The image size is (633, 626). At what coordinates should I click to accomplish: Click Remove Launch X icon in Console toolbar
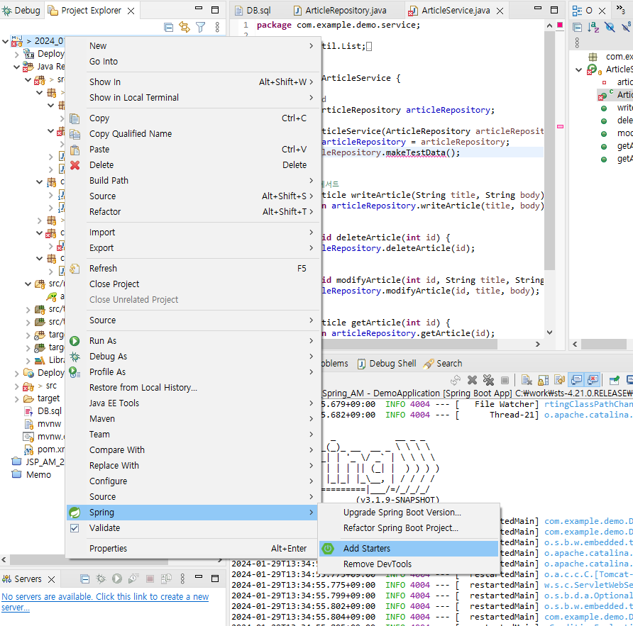click(x=472, y=380)
